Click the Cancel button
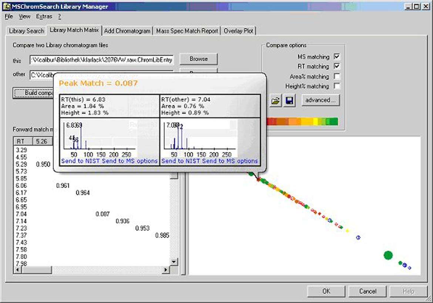This screenshot has width=433, height=303. click(367, 292)
